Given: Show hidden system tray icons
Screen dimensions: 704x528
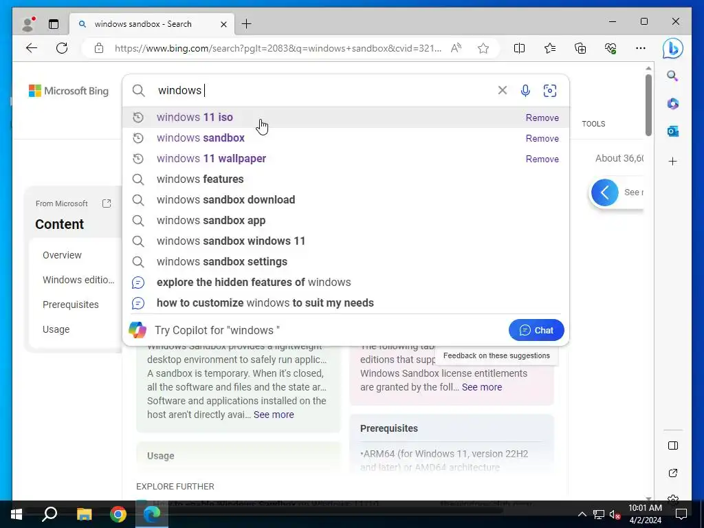Looking at the screenshot, I should 582,514.
